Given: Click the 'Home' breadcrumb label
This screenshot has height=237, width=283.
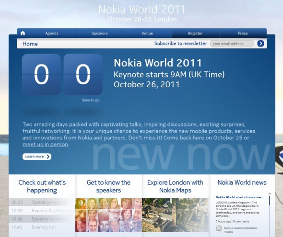Looking at the screenshot, I should click(x=30, y=44).
